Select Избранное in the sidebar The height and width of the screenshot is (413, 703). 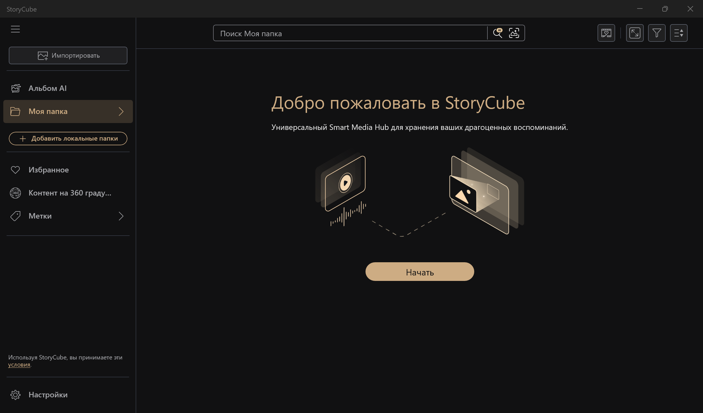(x=49, y=170)
